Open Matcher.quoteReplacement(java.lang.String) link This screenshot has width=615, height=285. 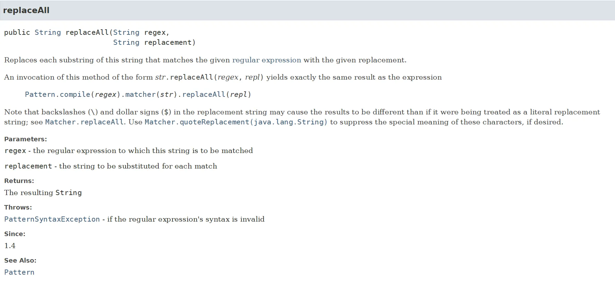tap(236, 122)
